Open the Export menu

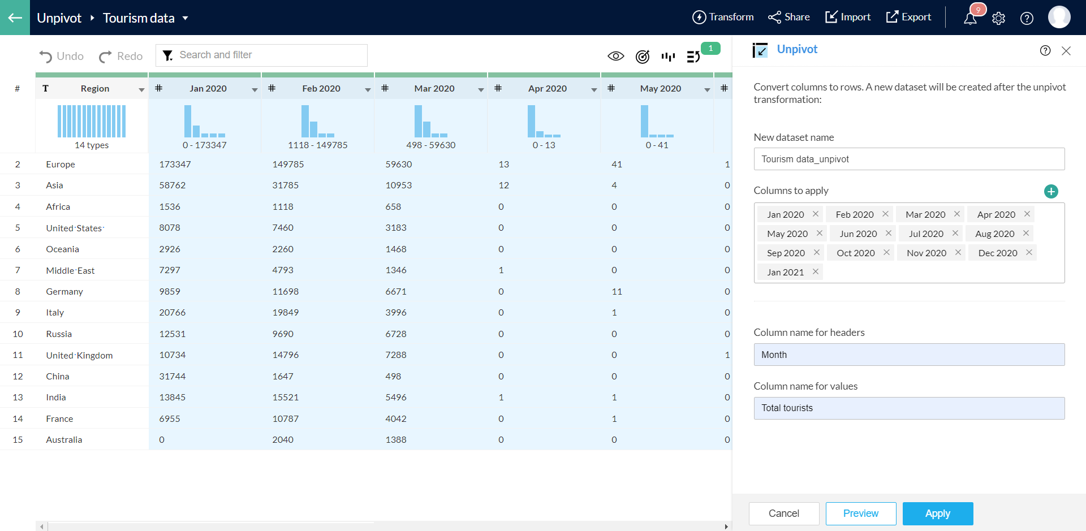tap(908, 17)
